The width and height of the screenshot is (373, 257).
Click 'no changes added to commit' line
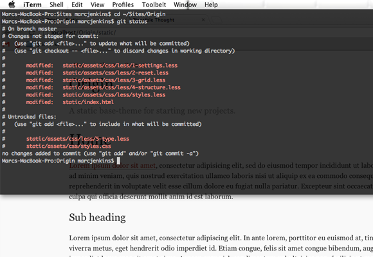click(x=100, y=154)
